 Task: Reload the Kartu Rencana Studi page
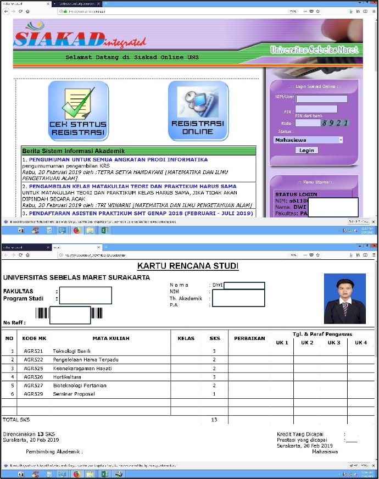(x=20, y=255)
